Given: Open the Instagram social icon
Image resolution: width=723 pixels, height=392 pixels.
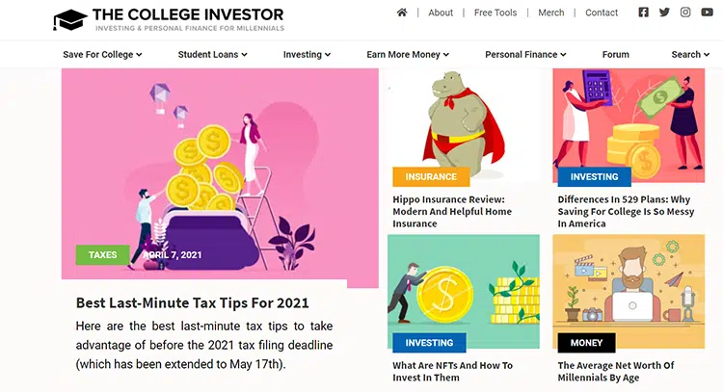Looking at the screenshot, I should 685,13.
